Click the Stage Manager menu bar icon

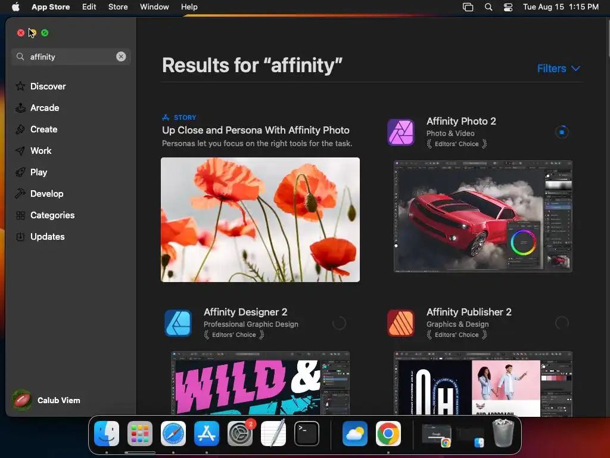click(x=468, y=7)
